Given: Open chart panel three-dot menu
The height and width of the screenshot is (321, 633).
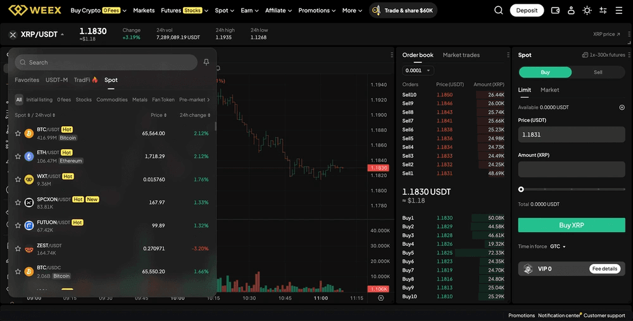Looking at the screenshot, I should click(x=392, y=55).
